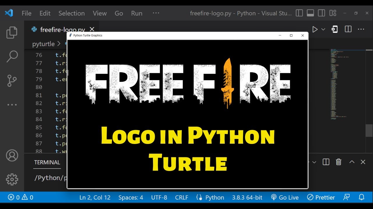Open editor More Actions ellipsis

point(361,29)
